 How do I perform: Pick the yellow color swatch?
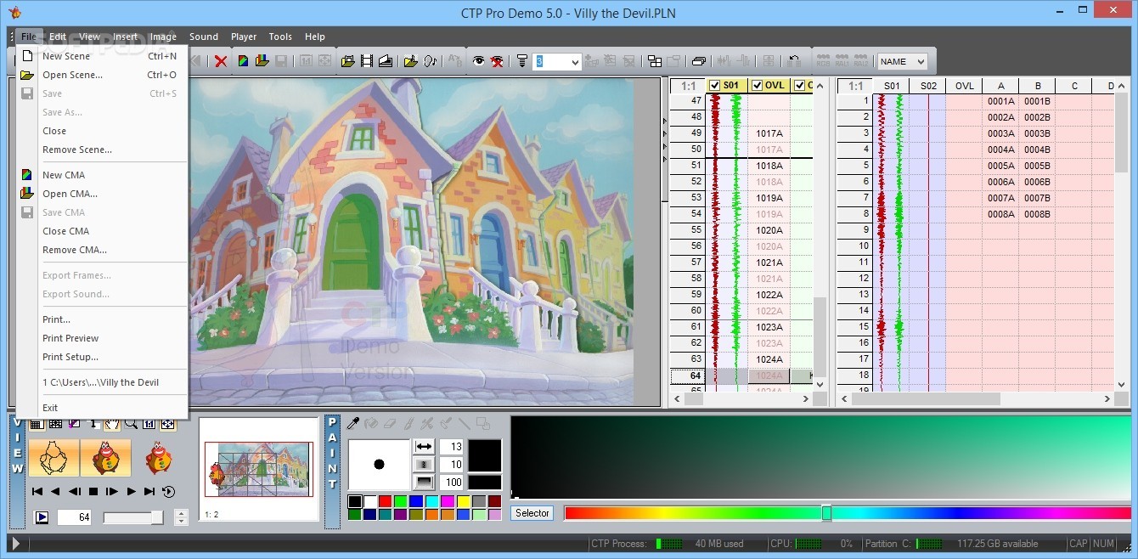(464, 501)
